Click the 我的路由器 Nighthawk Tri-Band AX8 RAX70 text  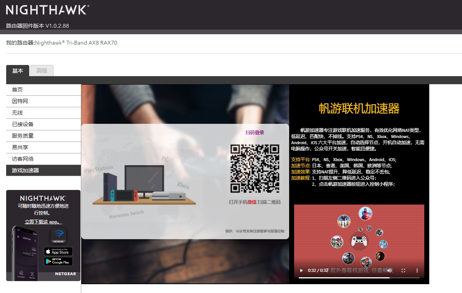pyautogui.click(x=62, y=43)
